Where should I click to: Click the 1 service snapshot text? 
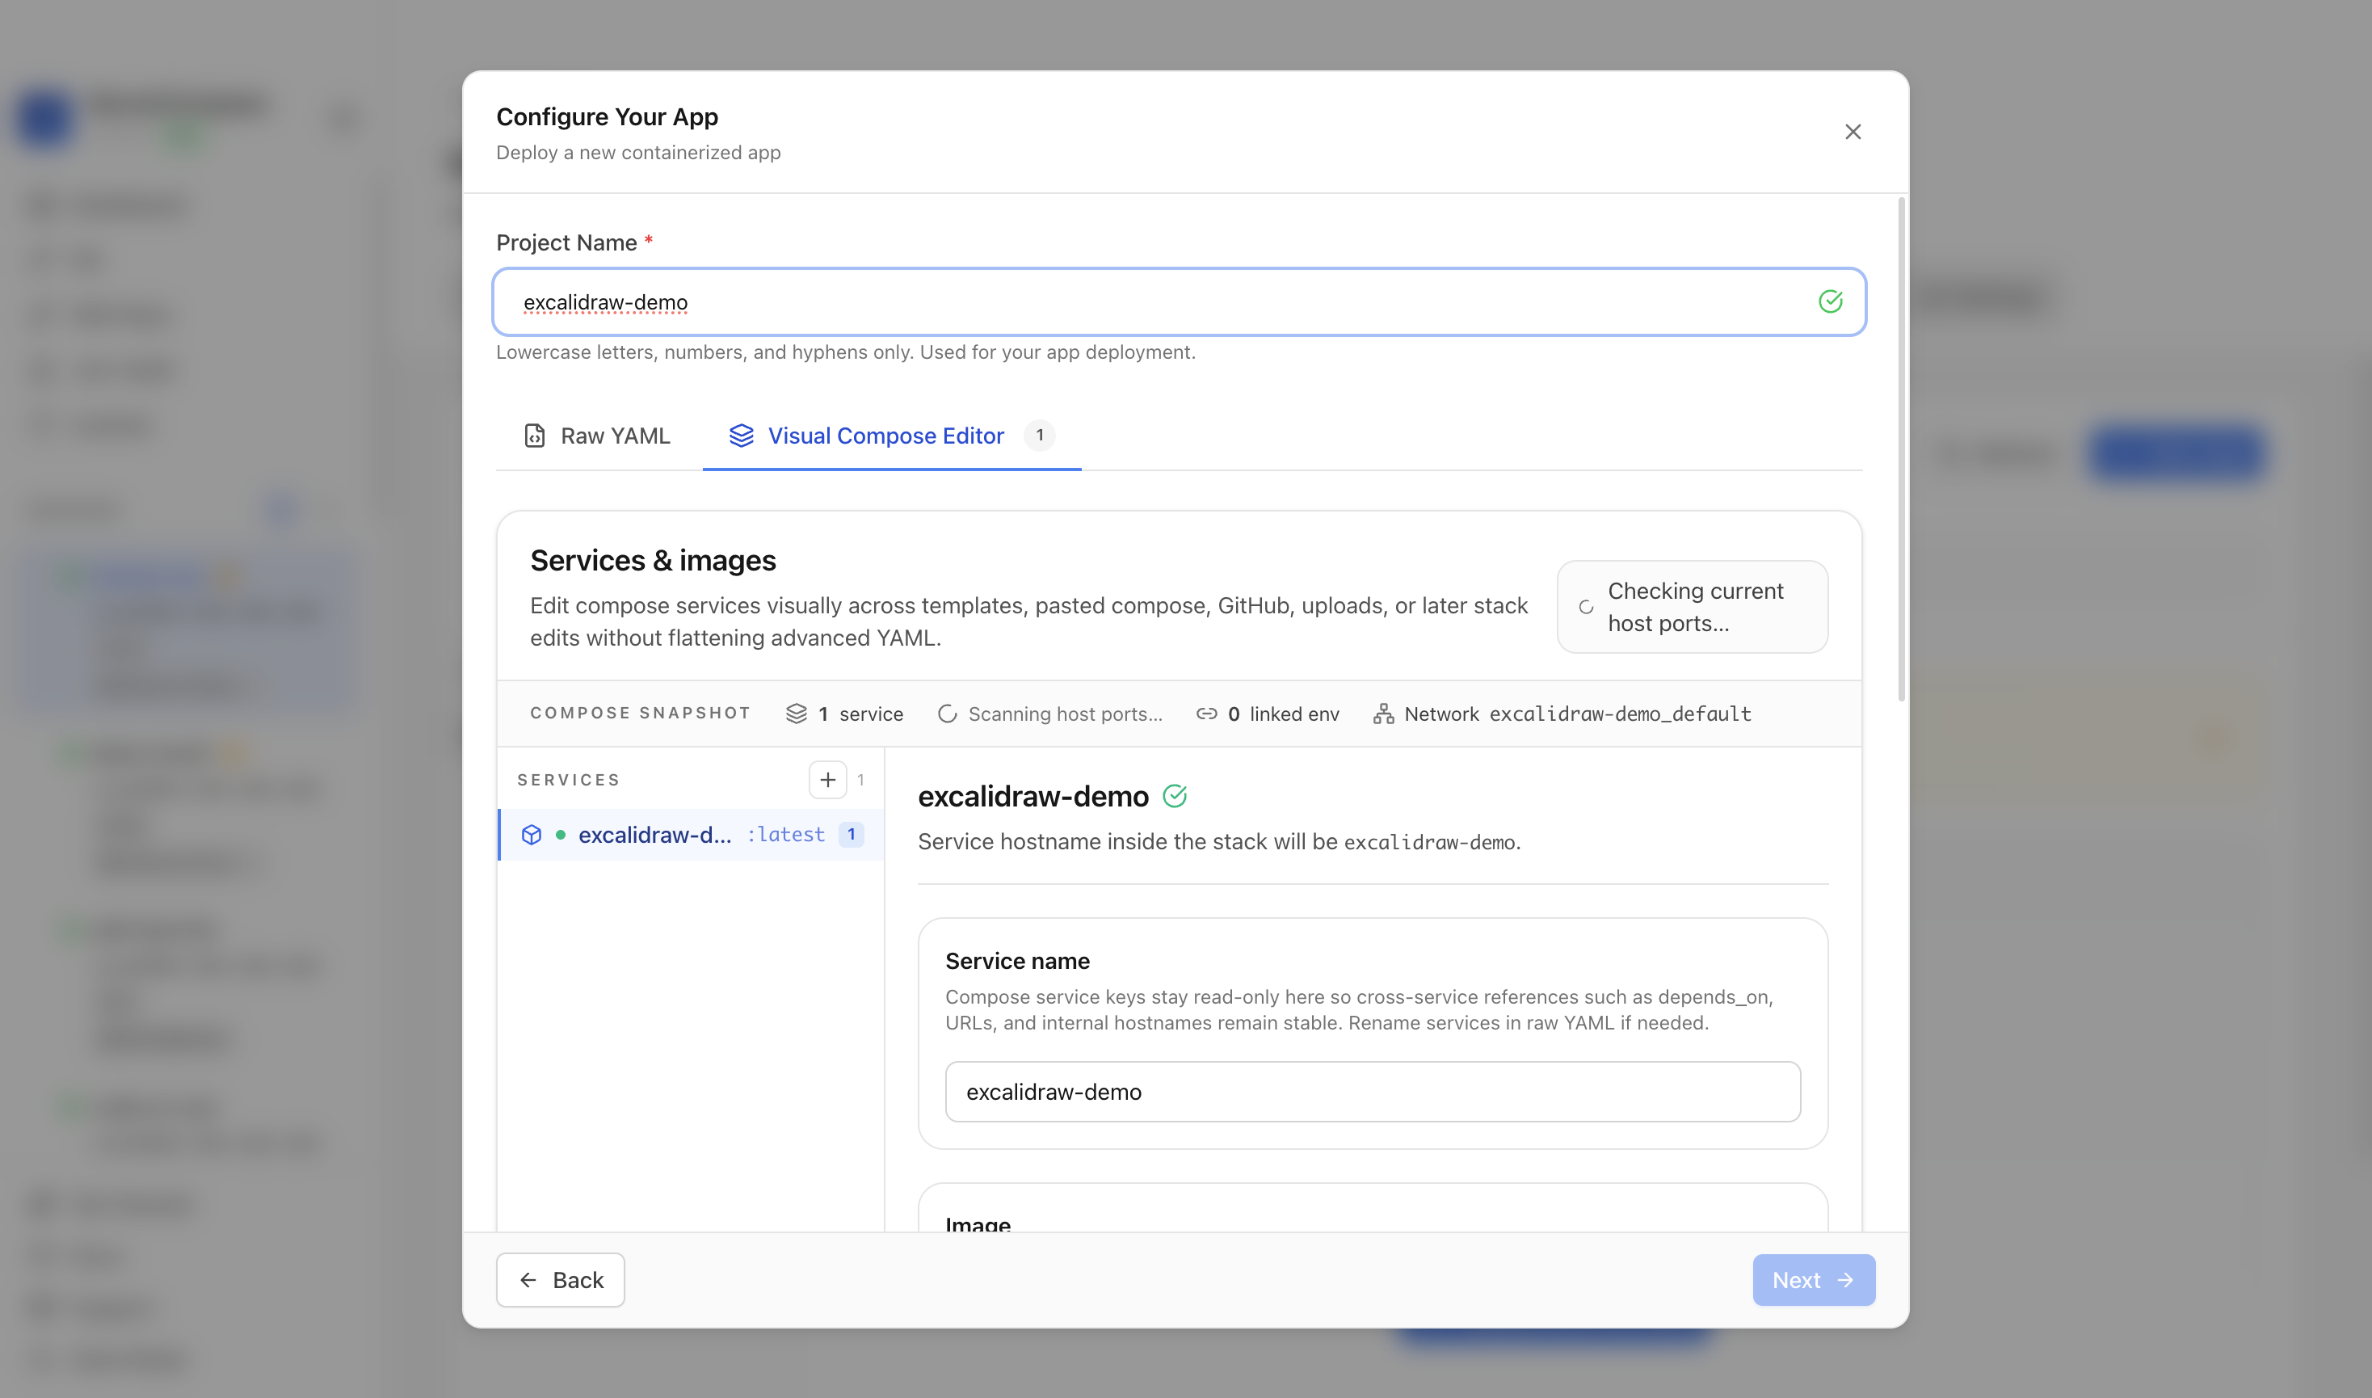(x=860, y=713)
